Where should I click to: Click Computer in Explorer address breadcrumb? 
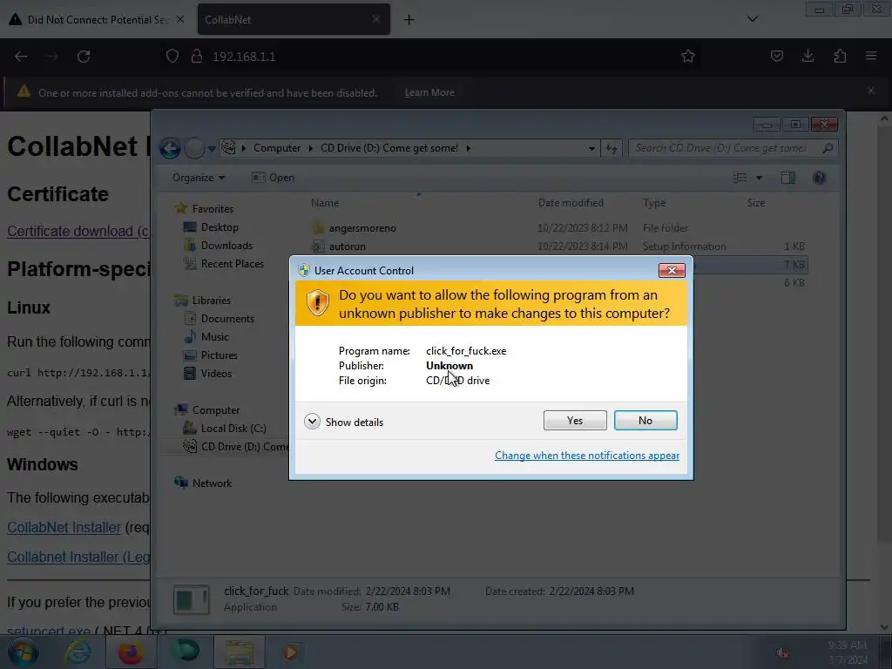276,148
